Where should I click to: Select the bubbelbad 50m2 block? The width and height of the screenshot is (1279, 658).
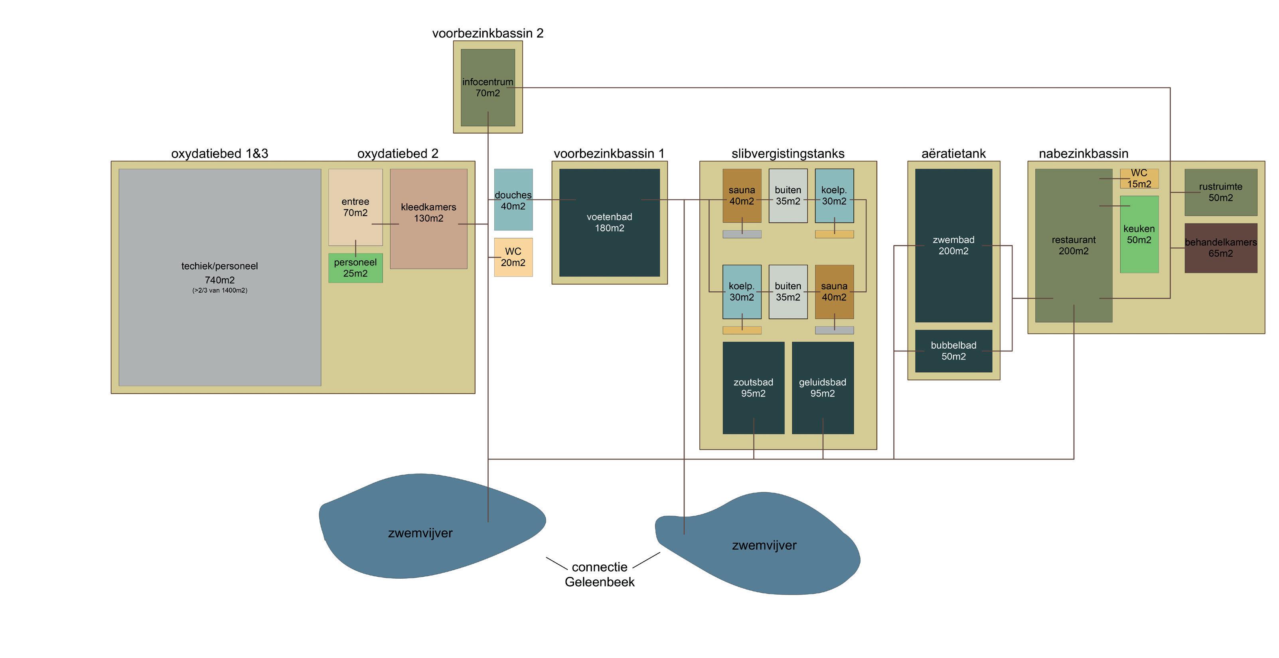pyautogui.click(x=953, y=351)
